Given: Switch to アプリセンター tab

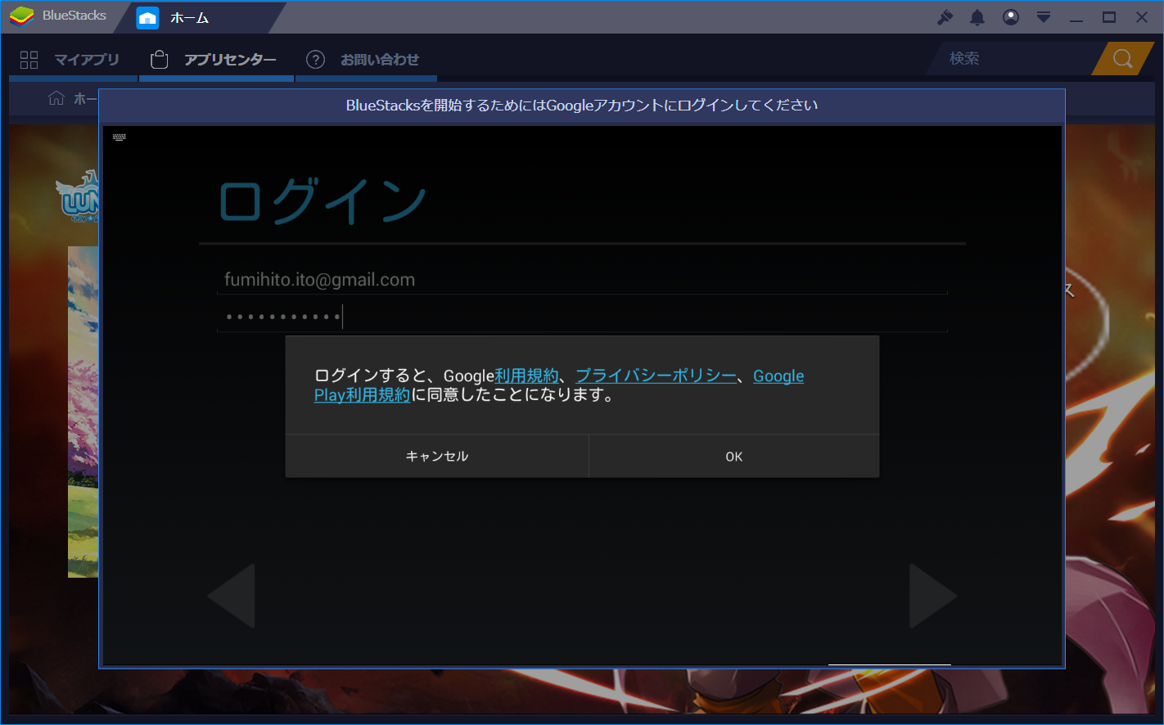Looking at the screenshot, I should tap(216, 60).
